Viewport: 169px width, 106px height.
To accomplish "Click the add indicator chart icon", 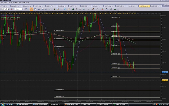I will click(49, 9).
